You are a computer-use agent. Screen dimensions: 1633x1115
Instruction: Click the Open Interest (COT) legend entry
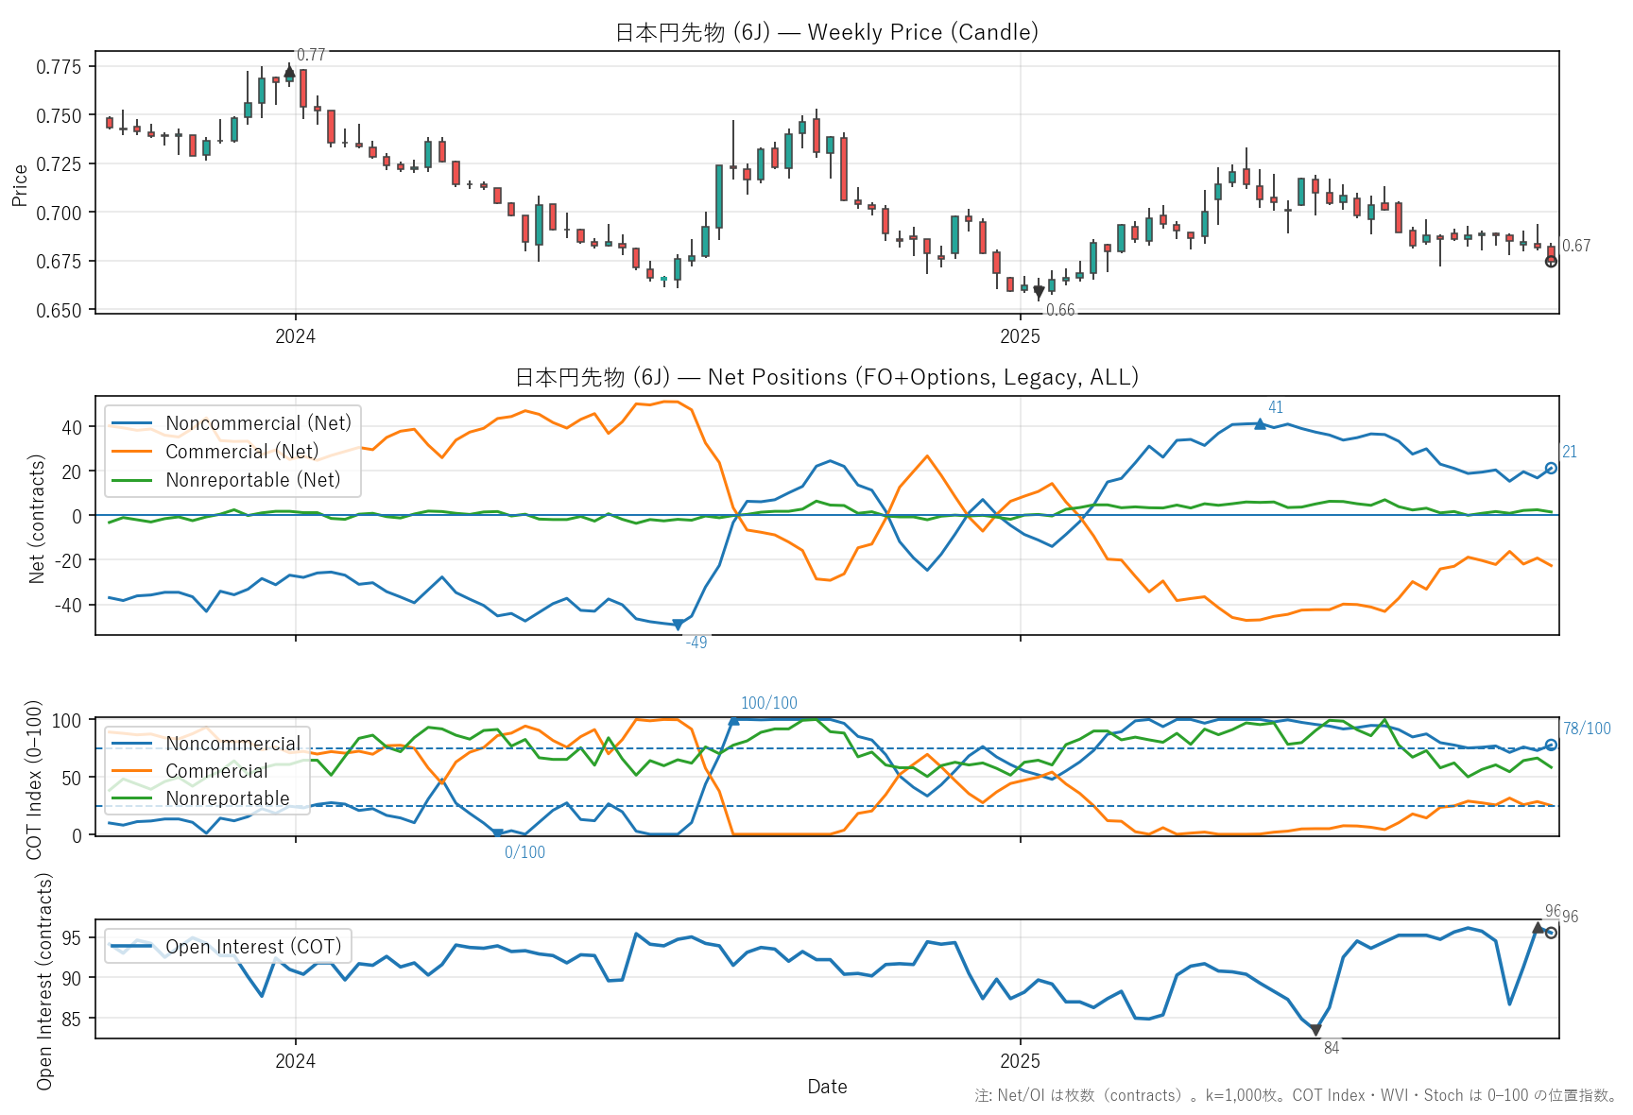point(252,947)
